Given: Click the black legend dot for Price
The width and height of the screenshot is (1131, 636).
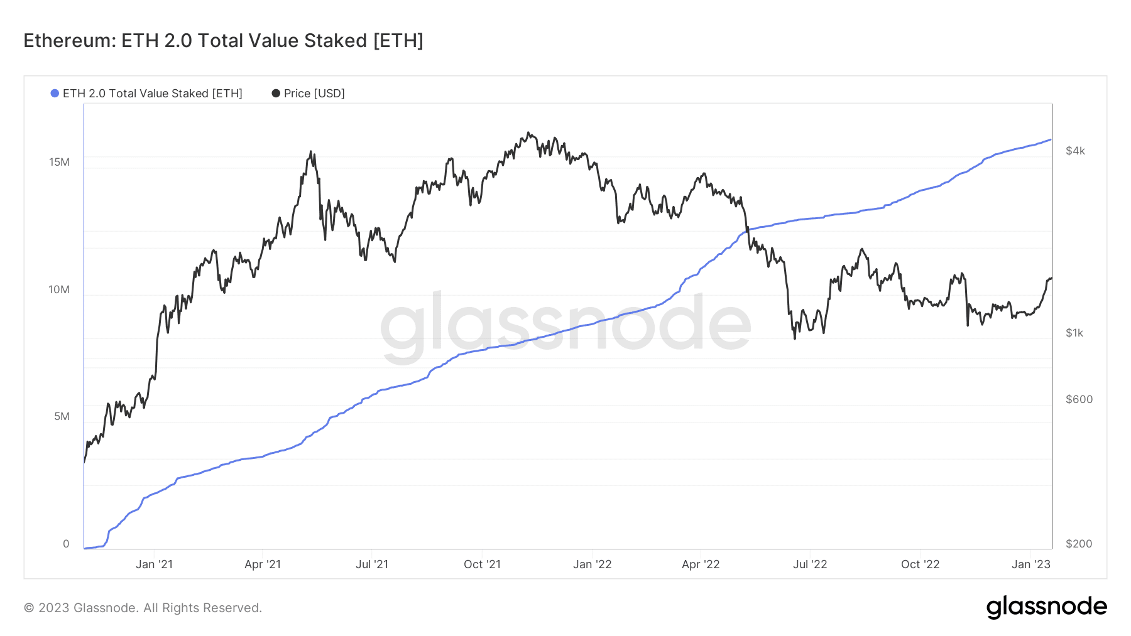Looking at the screenshot, I should coord(276,94).
